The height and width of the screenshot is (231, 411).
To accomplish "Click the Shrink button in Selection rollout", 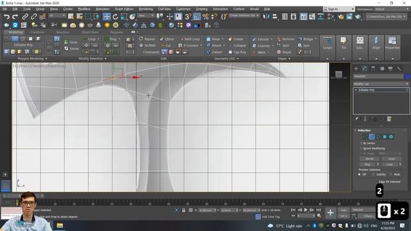I will pos(369,158).
